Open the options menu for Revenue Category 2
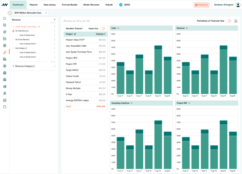Screen dimensions: 242x174 pos(55,66)
